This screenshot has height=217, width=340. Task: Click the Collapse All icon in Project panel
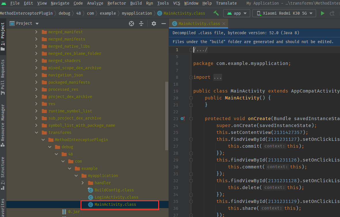(x=141, y=23)
